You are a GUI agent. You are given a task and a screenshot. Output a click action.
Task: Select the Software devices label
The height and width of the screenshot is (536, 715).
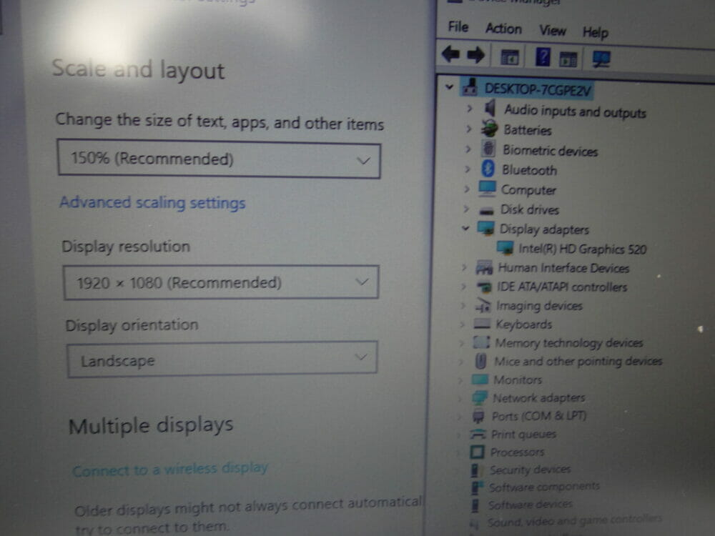point(531,504)
